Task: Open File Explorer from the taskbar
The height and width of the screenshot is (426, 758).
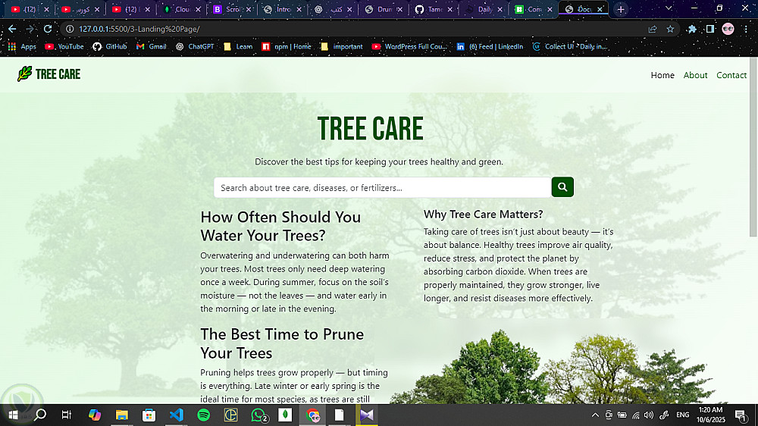Action: point(122,415)
